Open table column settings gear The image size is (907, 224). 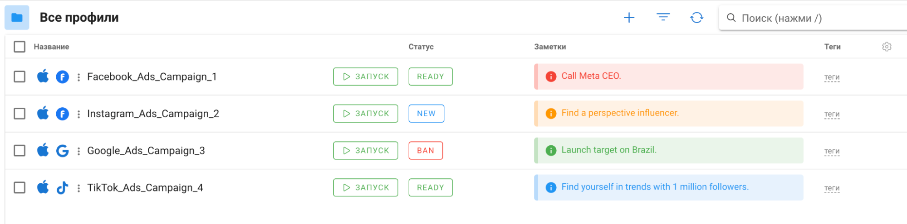pos(887,47)
